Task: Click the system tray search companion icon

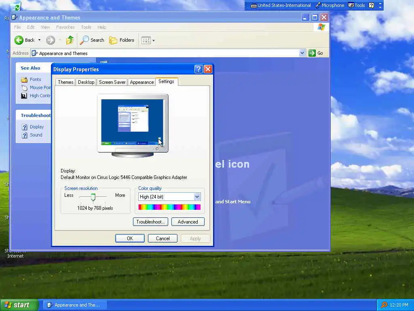Action: coord(384,305)
